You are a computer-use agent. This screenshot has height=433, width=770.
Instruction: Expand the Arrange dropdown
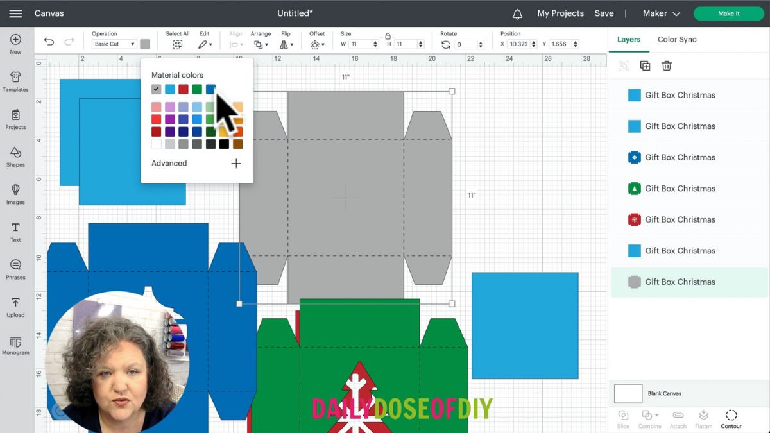pyautogui.click(x=261, y=44)
